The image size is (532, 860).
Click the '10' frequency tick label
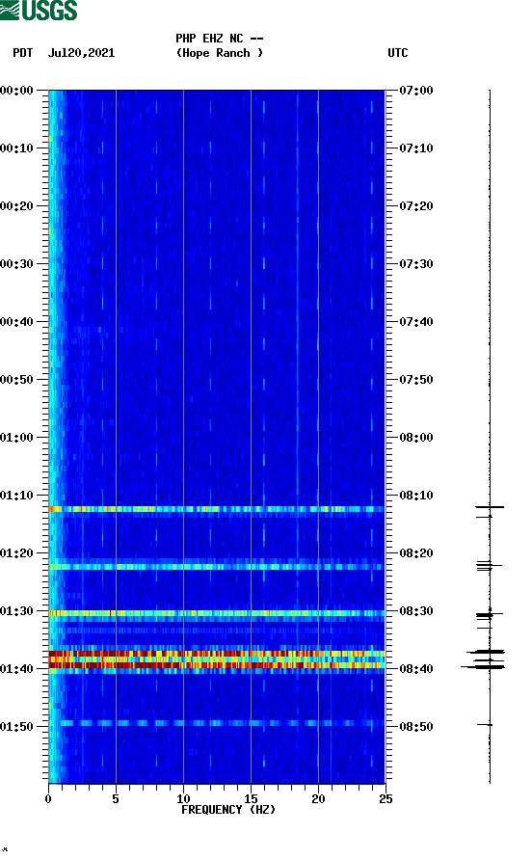[183, 799]
